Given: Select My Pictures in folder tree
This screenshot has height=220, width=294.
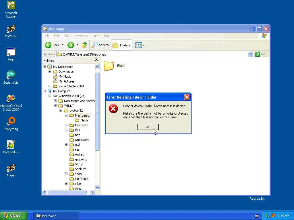Looking at the screenshot, I should 64,81.
